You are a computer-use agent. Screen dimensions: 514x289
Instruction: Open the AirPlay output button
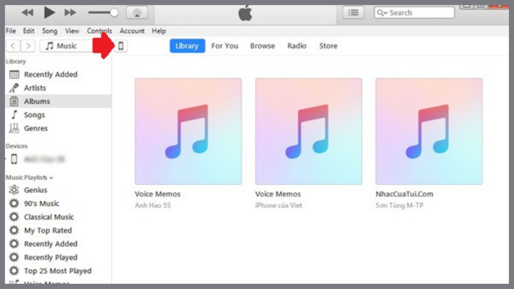click(x=137, y=12)
